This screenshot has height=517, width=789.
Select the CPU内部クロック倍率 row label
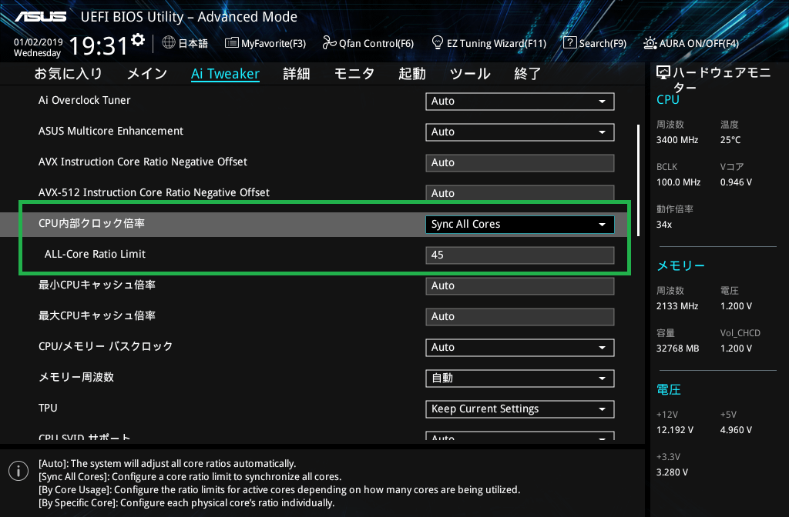point(92,223)
